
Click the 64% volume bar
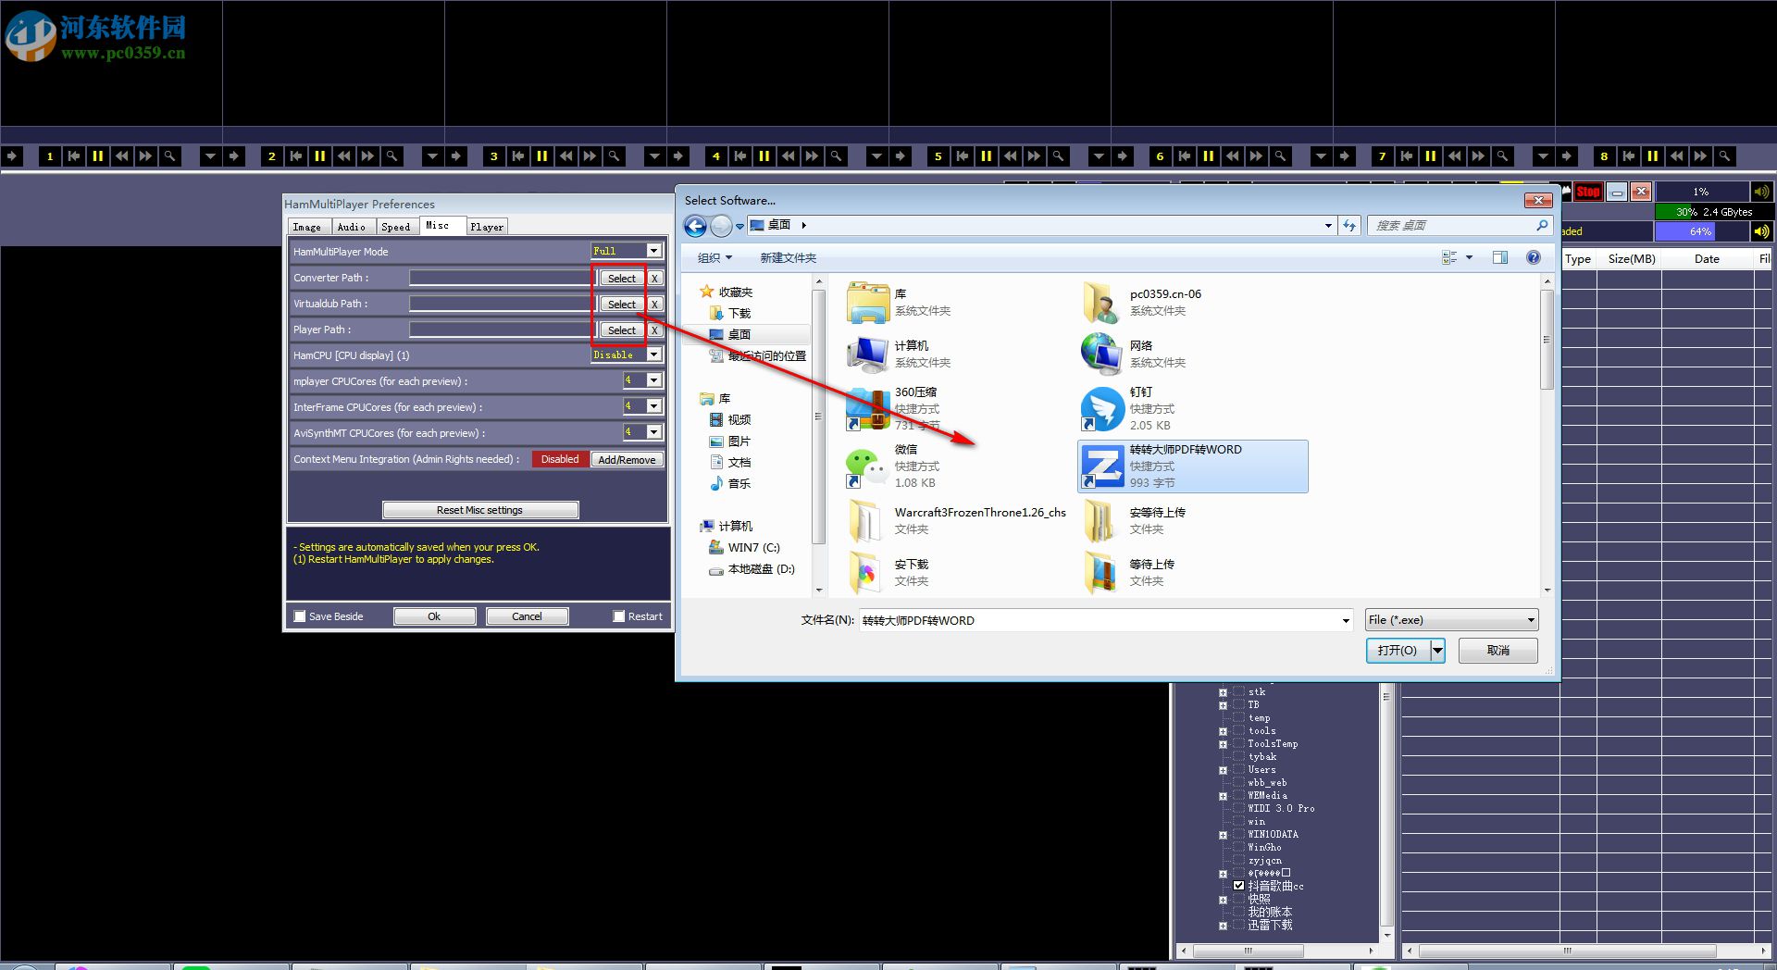coord(1701,231)
